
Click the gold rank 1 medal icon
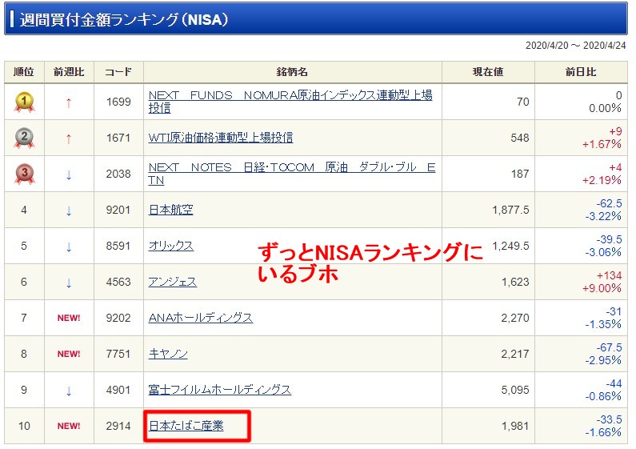click(x=24, y=102)
